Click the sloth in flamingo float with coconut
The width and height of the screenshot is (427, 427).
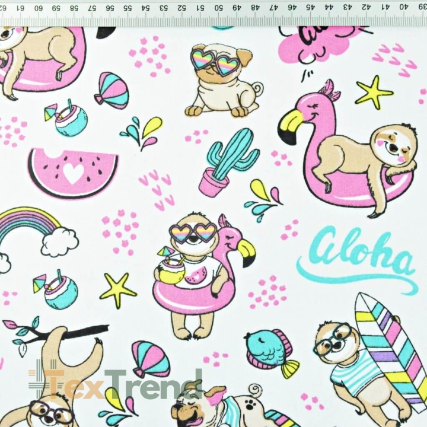[x=203, y=275]
